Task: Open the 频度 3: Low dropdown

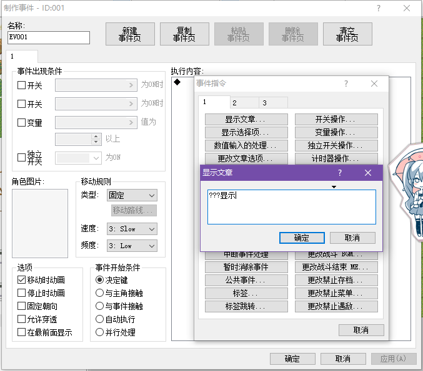Action: 132,246
